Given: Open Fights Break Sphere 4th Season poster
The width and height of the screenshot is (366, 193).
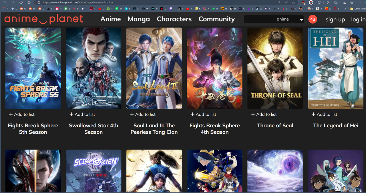Looking at the screenshot, I should (215, 68).
